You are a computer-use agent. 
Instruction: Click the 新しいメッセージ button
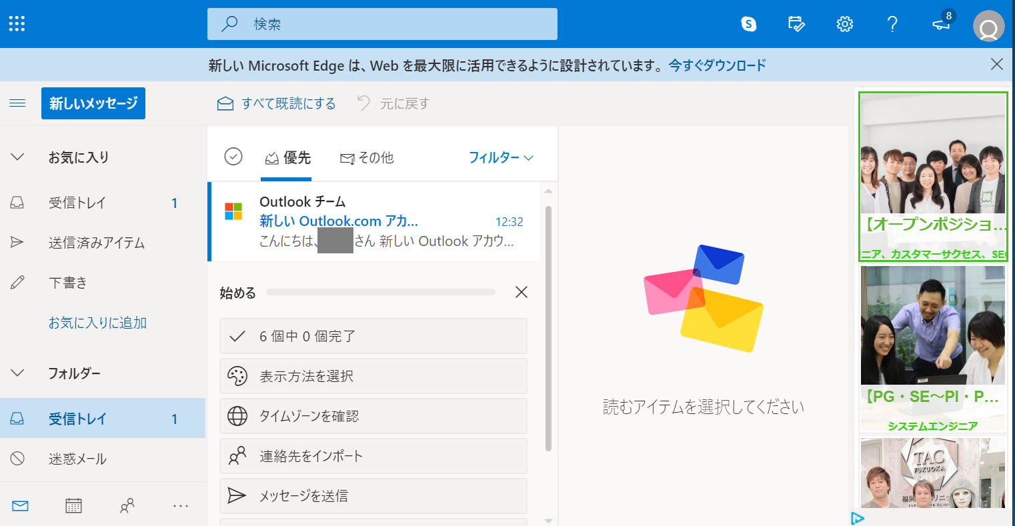(93, 103)
